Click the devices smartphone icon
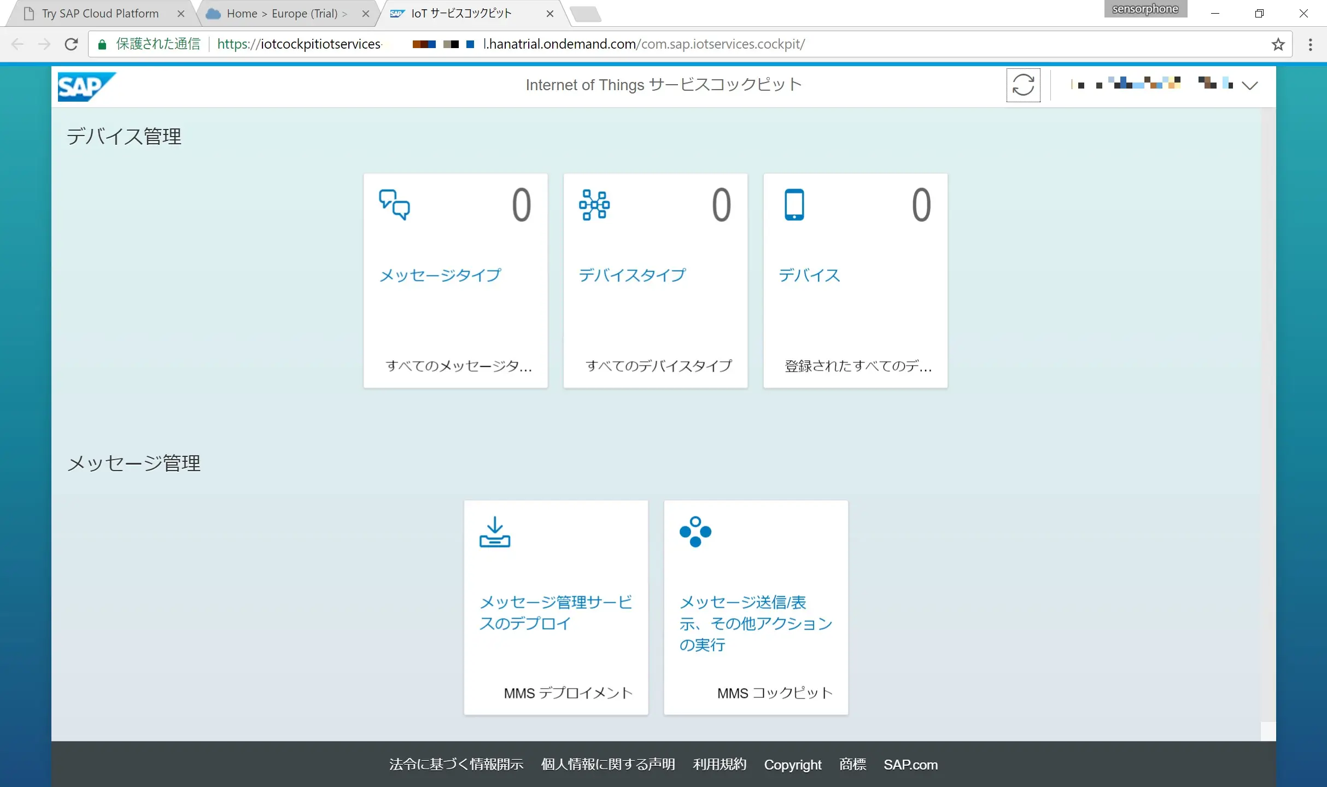The width and height of the screenshot is (1327, 787). click(x=794, y=204)
